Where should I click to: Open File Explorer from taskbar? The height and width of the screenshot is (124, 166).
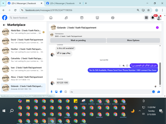click(28, 101)
